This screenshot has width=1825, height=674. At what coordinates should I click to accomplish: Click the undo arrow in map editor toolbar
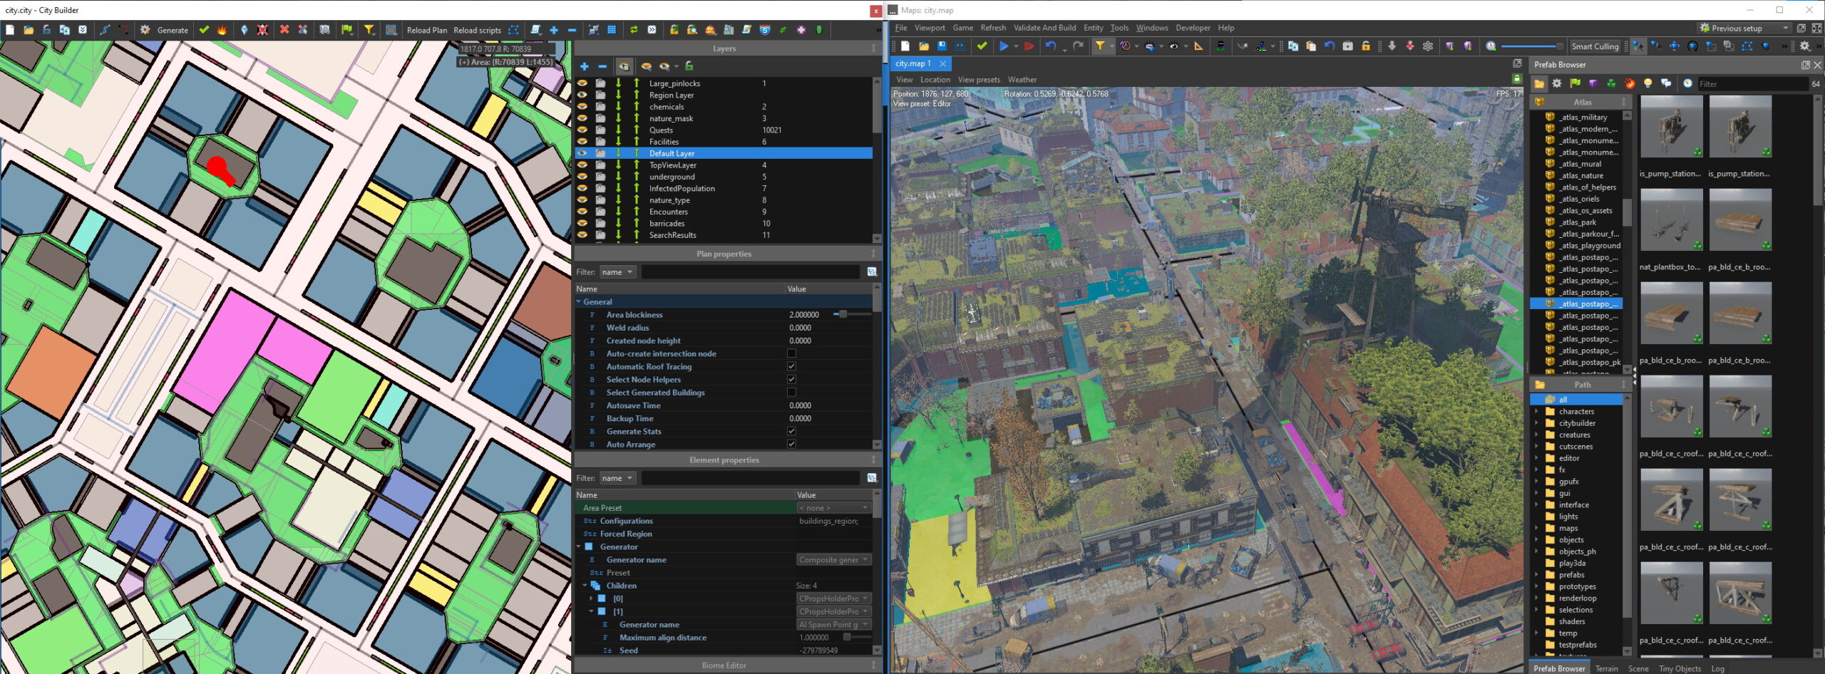click(x=1050, y=46)
